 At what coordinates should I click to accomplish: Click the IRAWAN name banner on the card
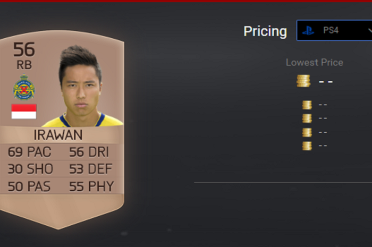point(58,135)
